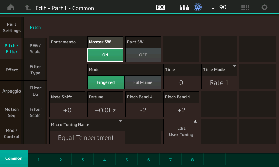Screen dimensions: 279x167
Task: Open the Arpeggio section tab
Action: 12,91
